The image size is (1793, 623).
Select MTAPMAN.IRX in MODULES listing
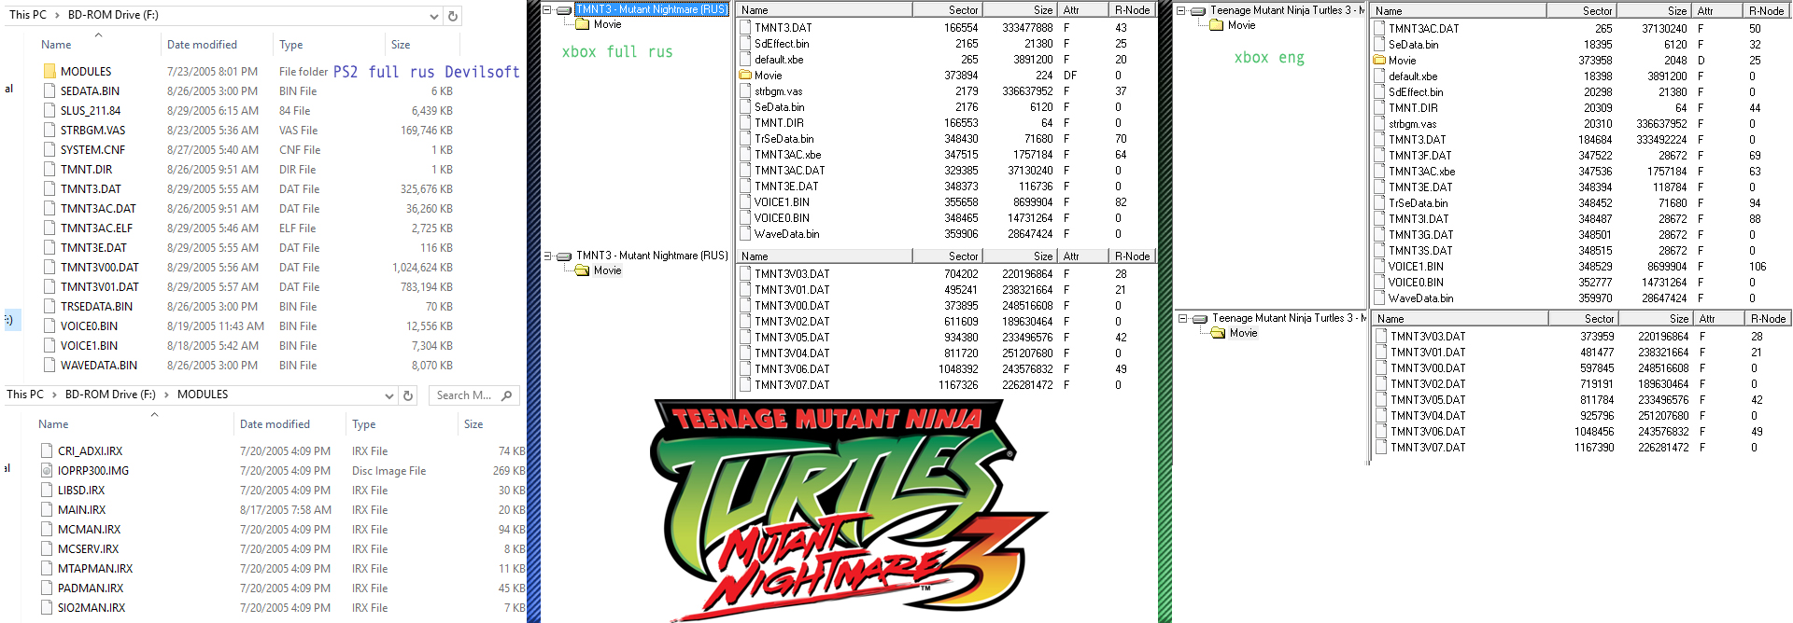[95, 569]
